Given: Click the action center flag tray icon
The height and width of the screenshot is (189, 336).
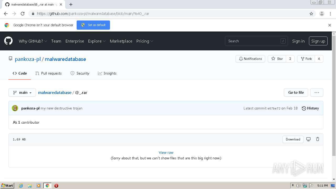Looking at the screenshot, I should [x=311, y=186].
